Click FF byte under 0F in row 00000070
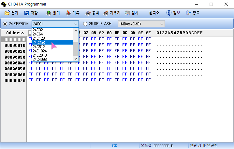Image resolution: width=234 pixels, height=149 pixels. pyautogui.click(x=148, y=80)
